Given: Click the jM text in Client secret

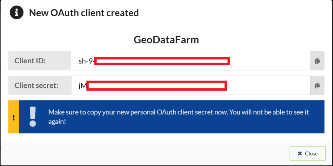Looking at the screenshot, I should point(82,86).
